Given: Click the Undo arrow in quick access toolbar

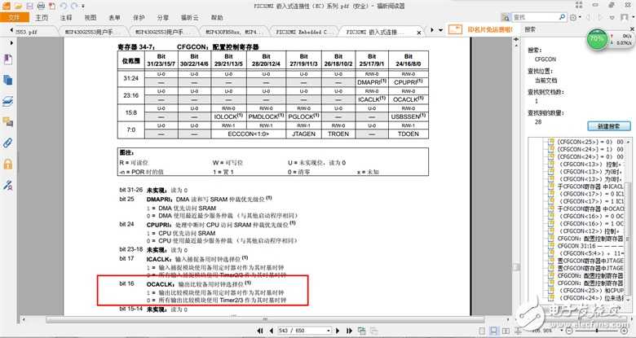Looking at the screenshot, I should point(64,6).
